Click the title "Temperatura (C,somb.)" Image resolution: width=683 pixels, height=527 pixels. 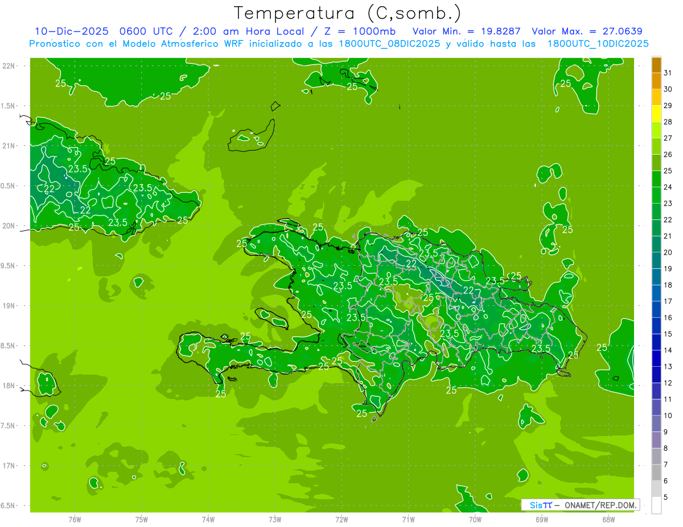coord(348,13)
